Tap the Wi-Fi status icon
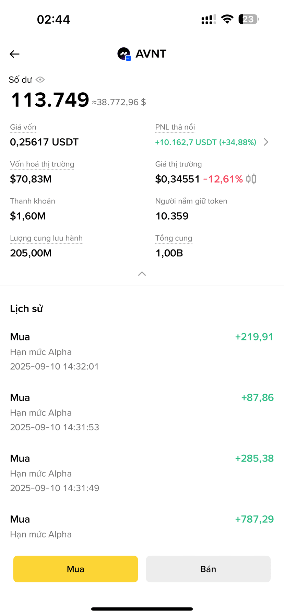The width and height of the screenshot is (284, 616). tap(227, 19)
